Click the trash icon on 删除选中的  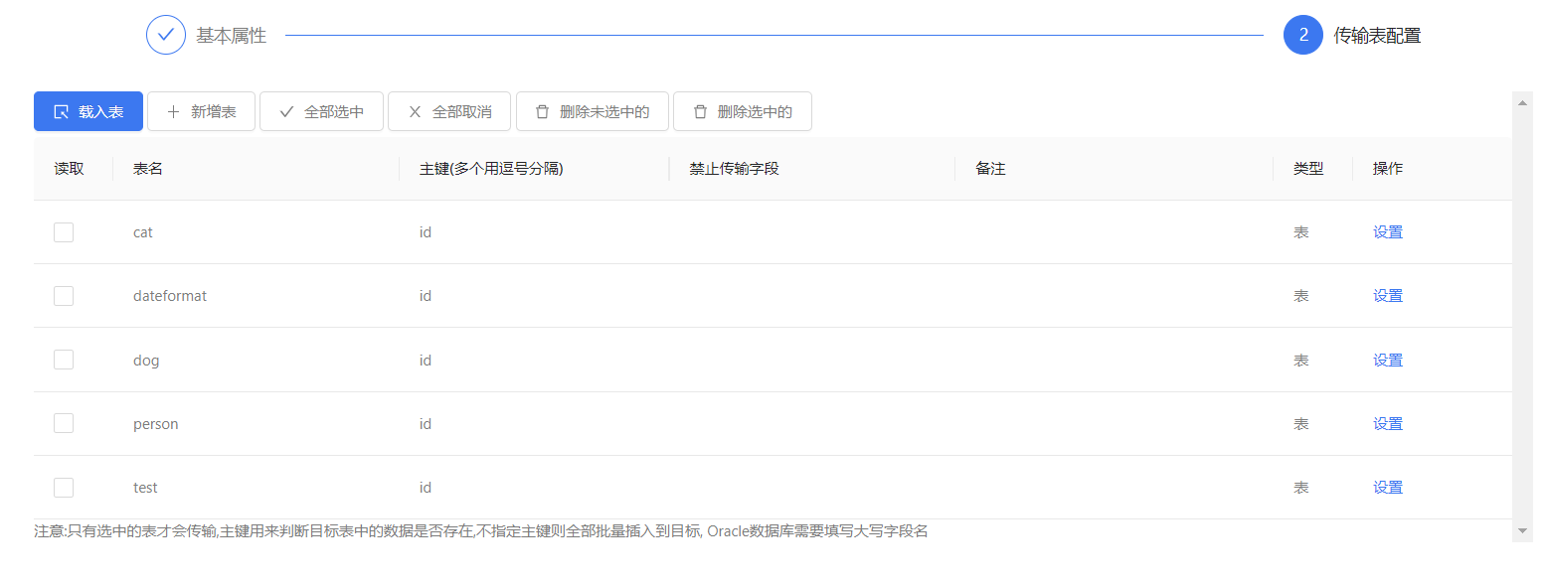coord(700,112)
